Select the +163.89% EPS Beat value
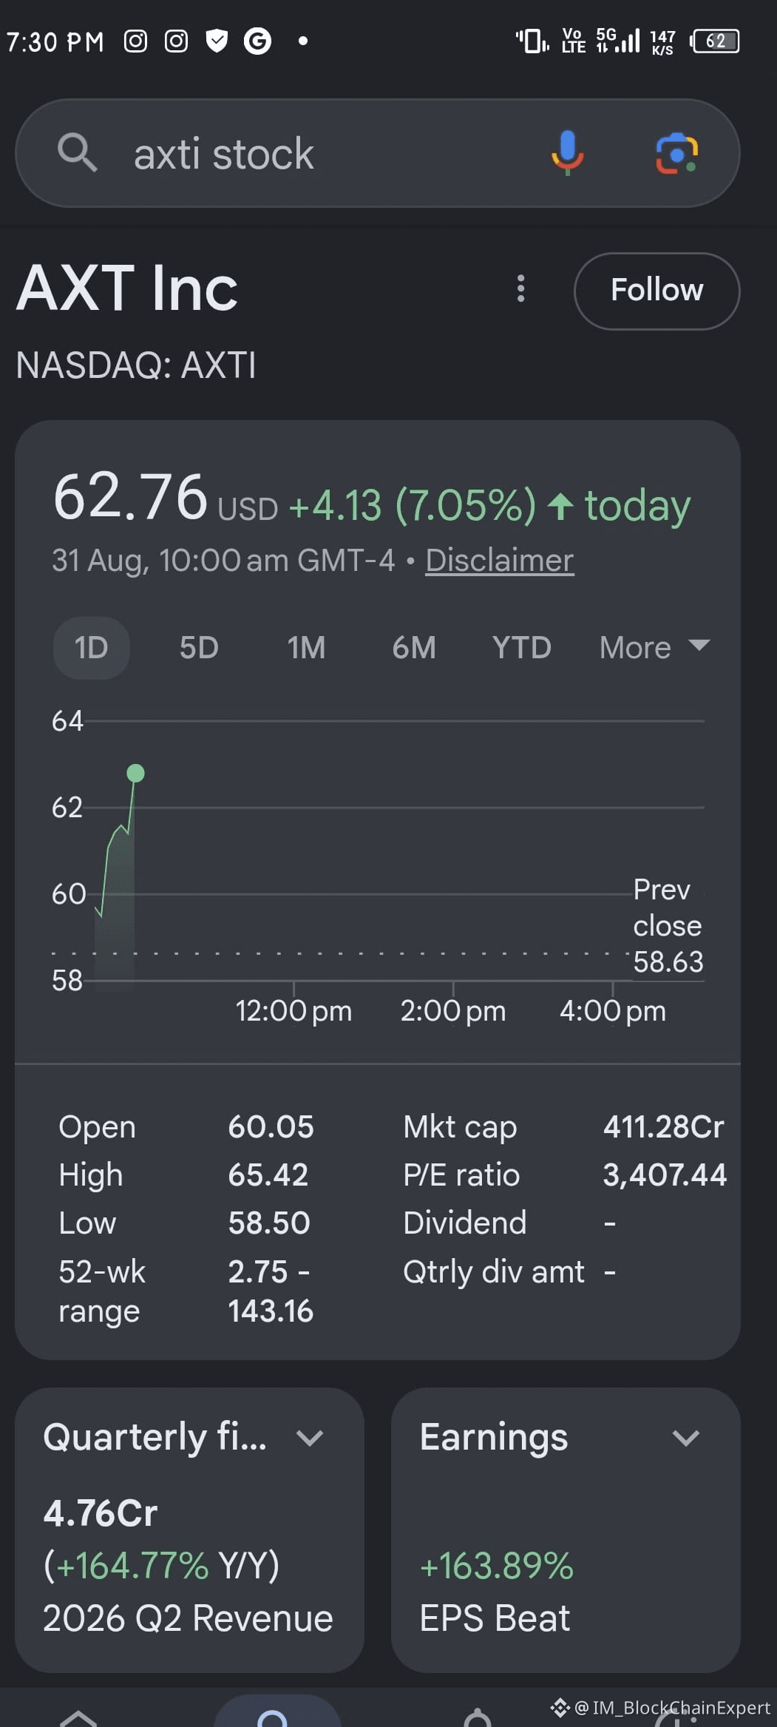The height and width of the screenshot is (1727, 777). (x=496, y=1566)
